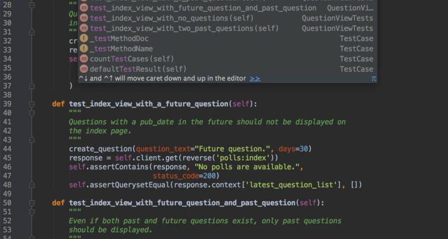Click the method icon beside defaultTestResult
Image resolution: width=448 pixels, height=239 pixels.
[x=84, y=69]
